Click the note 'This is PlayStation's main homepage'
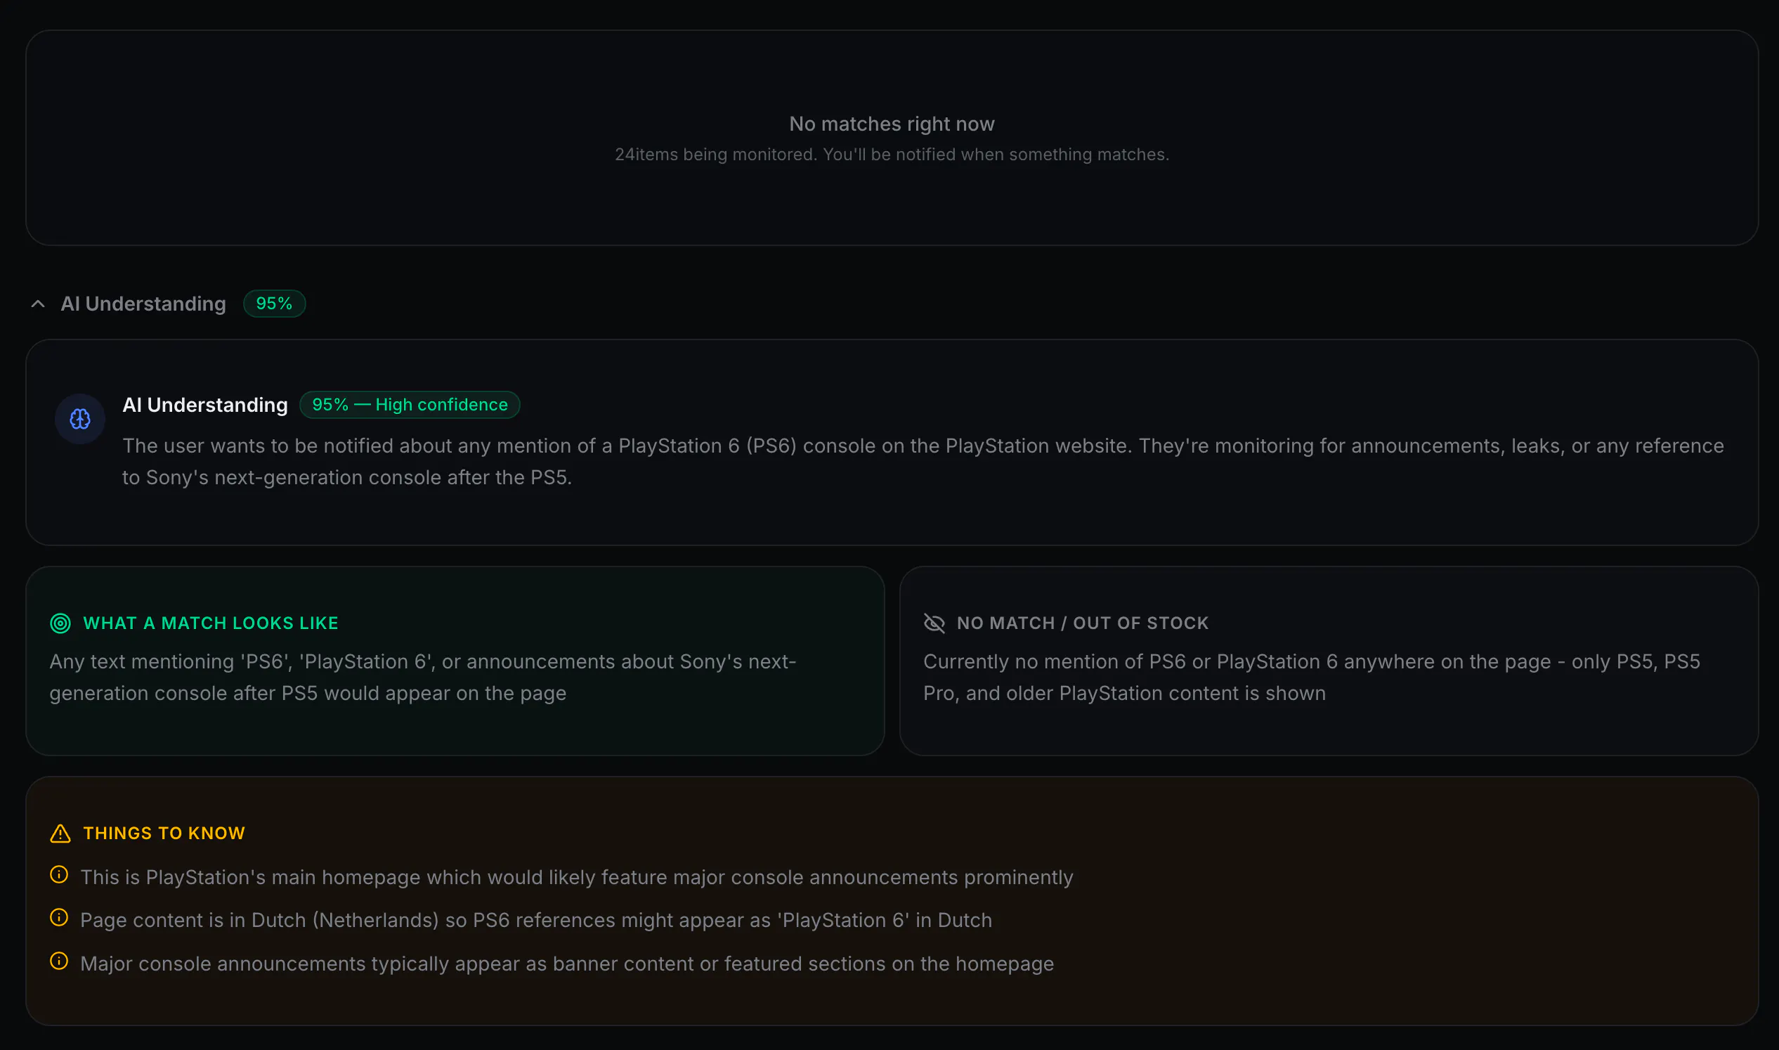 point(577,877)
